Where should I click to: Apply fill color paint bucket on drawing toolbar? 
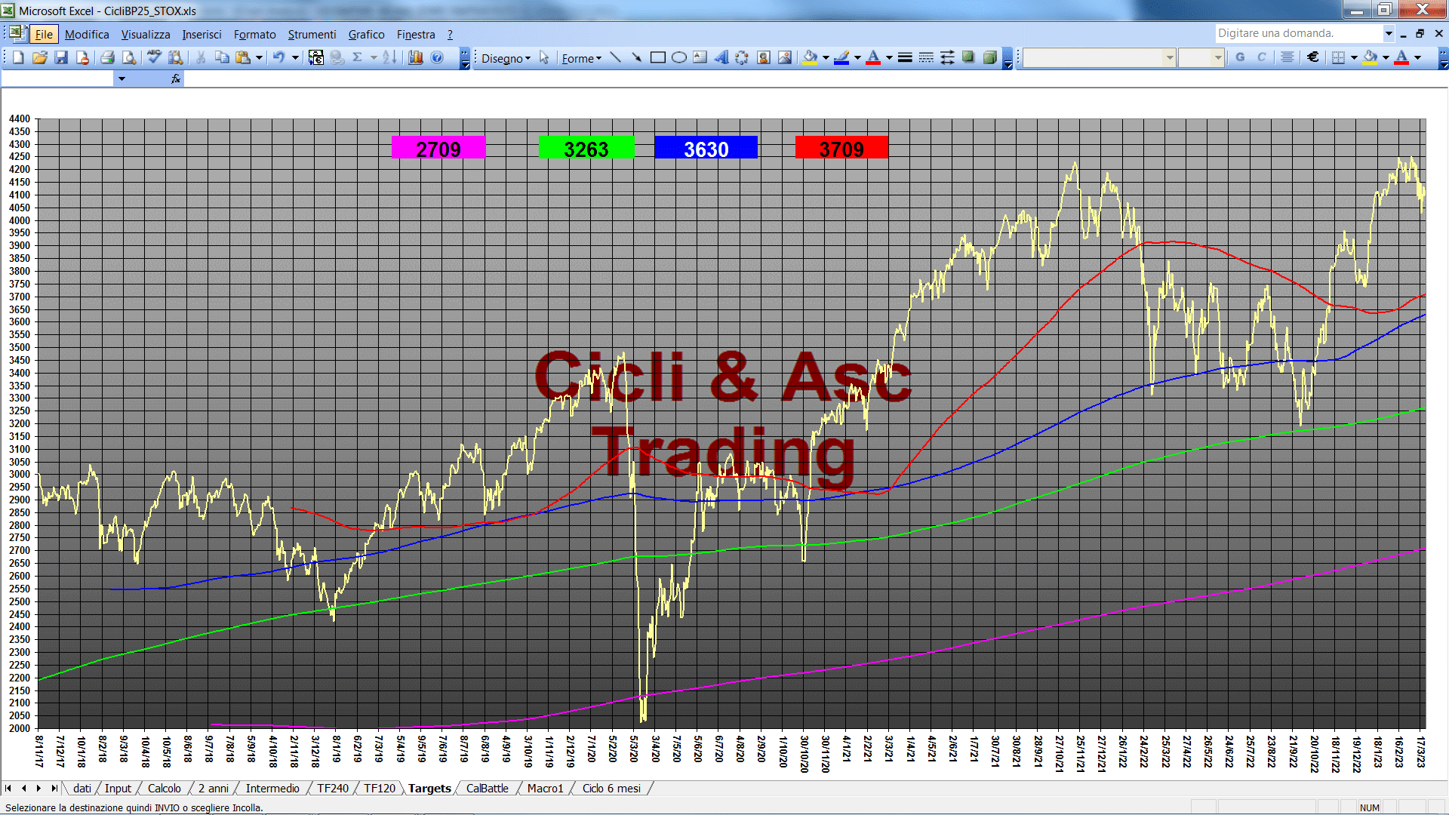pyautogui.click(x=811, y=57)
